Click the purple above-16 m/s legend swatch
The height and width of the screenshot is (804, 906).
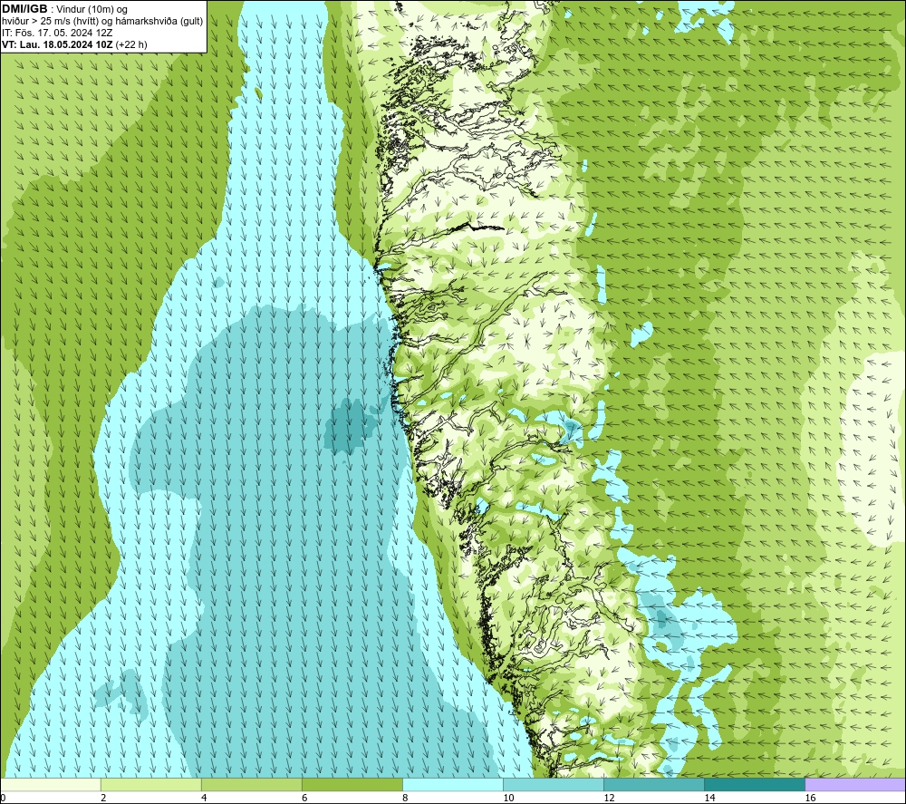855,785
